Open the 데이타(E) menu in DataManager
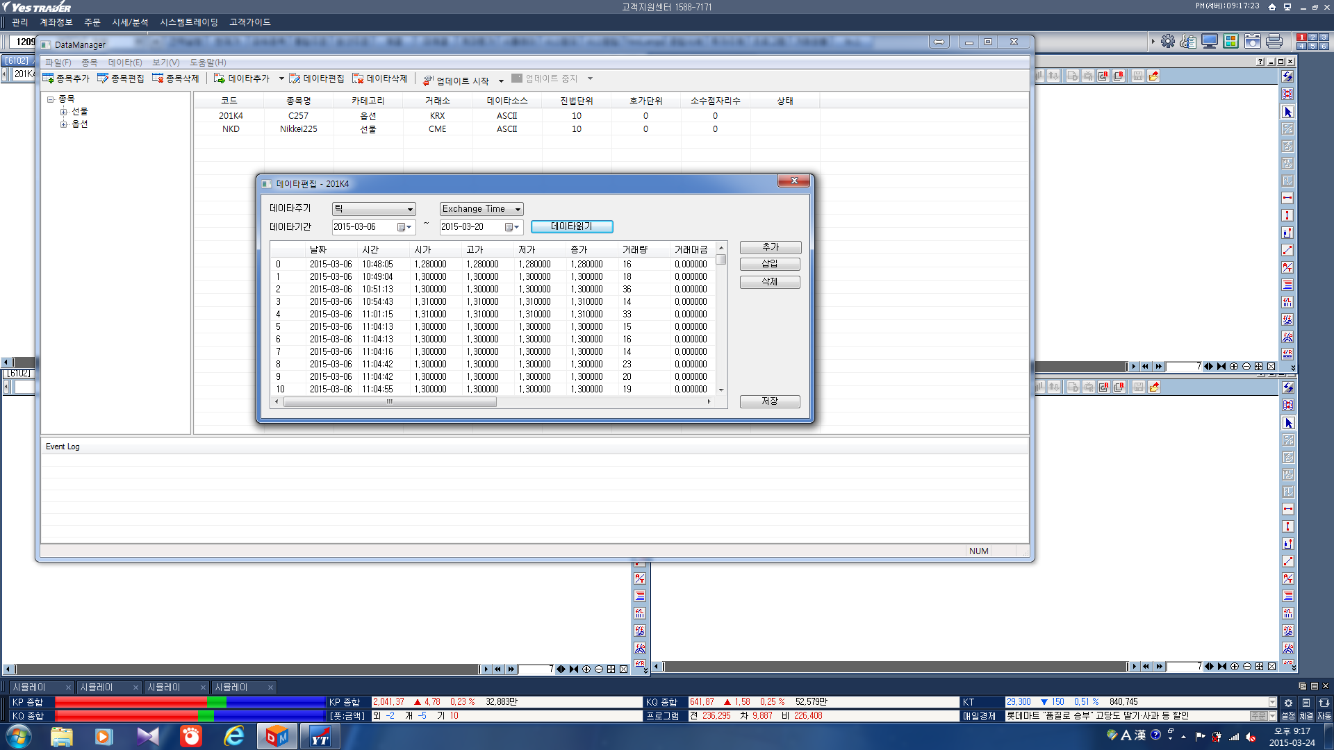This screenshot has width=1334, height=750. pyautogui.click(x=124, y=62)
